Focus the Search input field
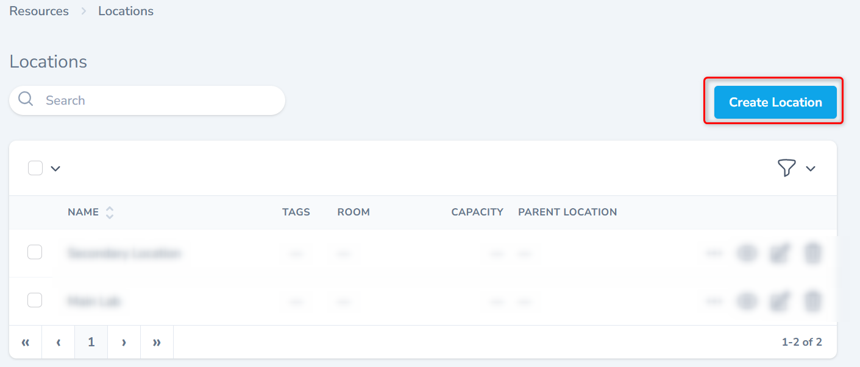 (x=158, y=100)
